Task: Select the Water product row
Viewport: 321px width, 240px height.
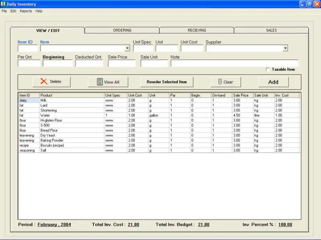Action: [159, 115]
